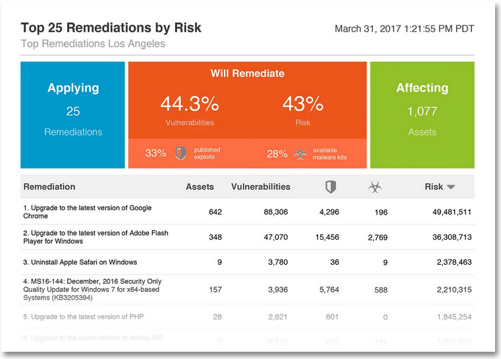The width and height of the screenshot is (501, 359).
Task: Click the biohazard malware column header icon
Action: click(x=375, y=187)
